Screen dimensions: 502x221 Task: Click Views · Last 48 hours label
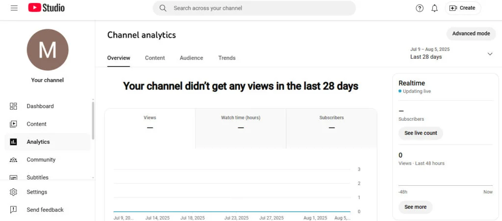click(x=421, y=163)
